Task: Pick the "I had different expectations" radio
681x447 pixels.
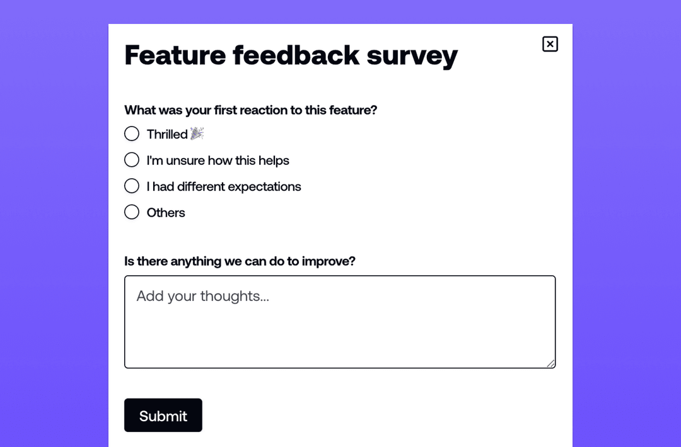Action: 132,186
